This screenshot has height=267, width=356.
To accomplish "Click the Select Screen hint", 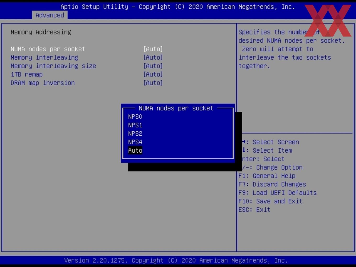I will 271,142.
